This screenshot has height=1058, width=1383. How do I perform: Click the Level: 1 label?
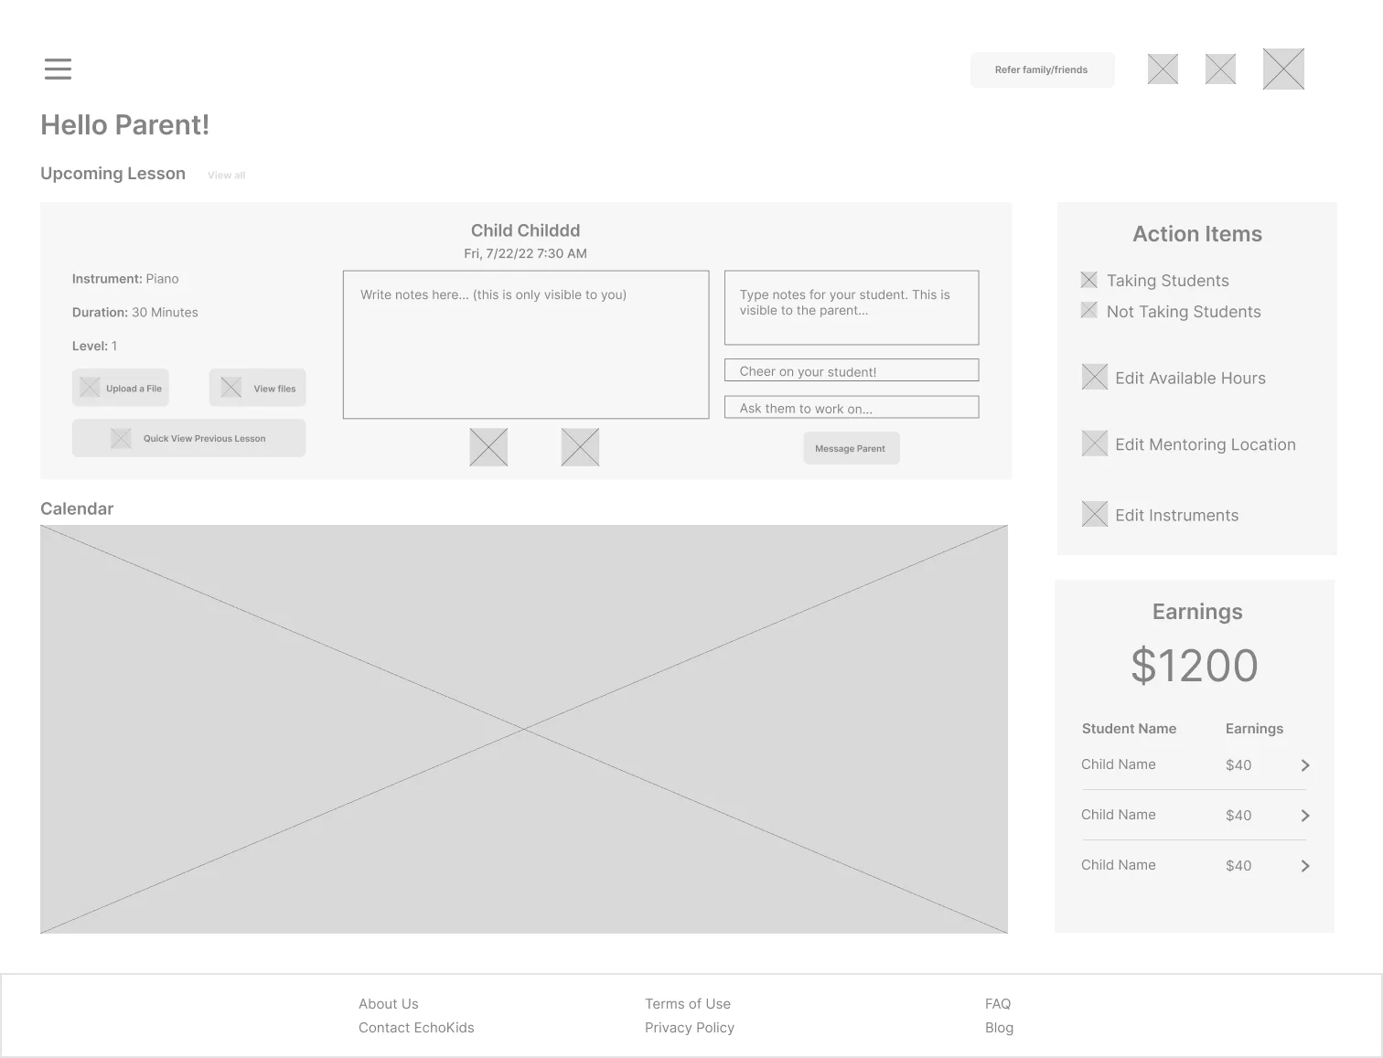pos(94,346)
